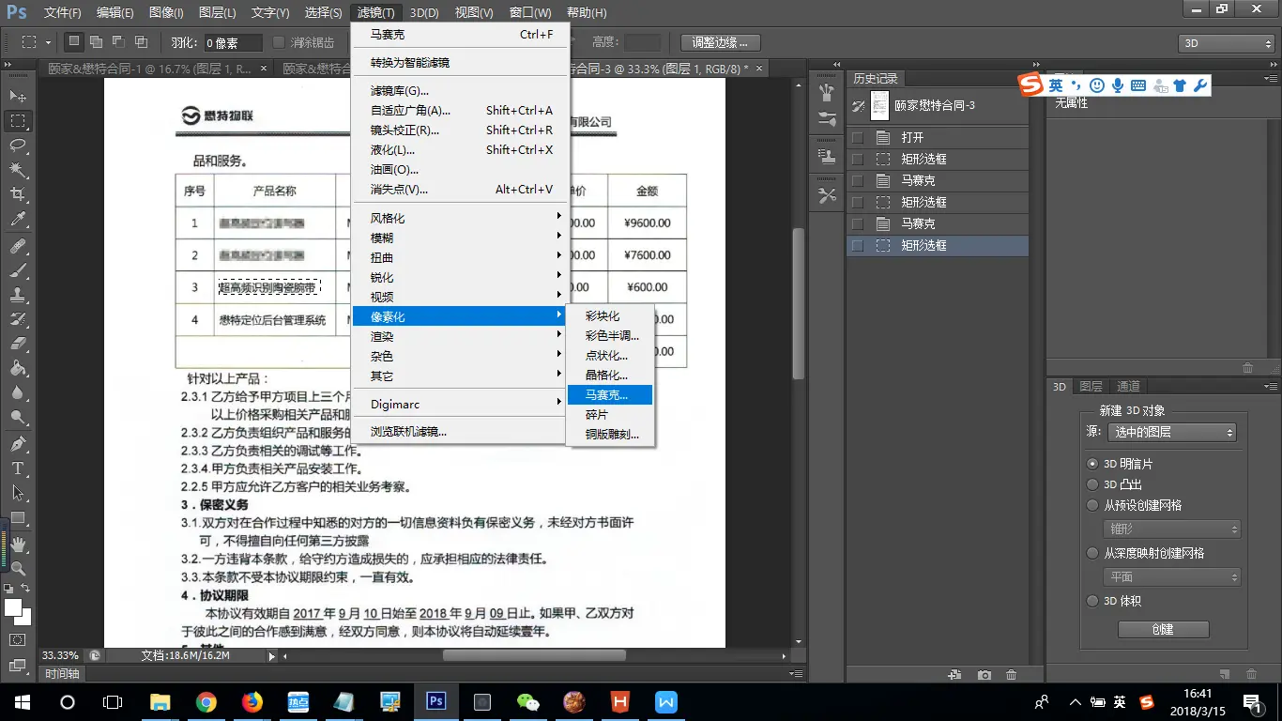Switch to the 通道 tab
The image size is (1282, 721).
(x=1128, y=387)
